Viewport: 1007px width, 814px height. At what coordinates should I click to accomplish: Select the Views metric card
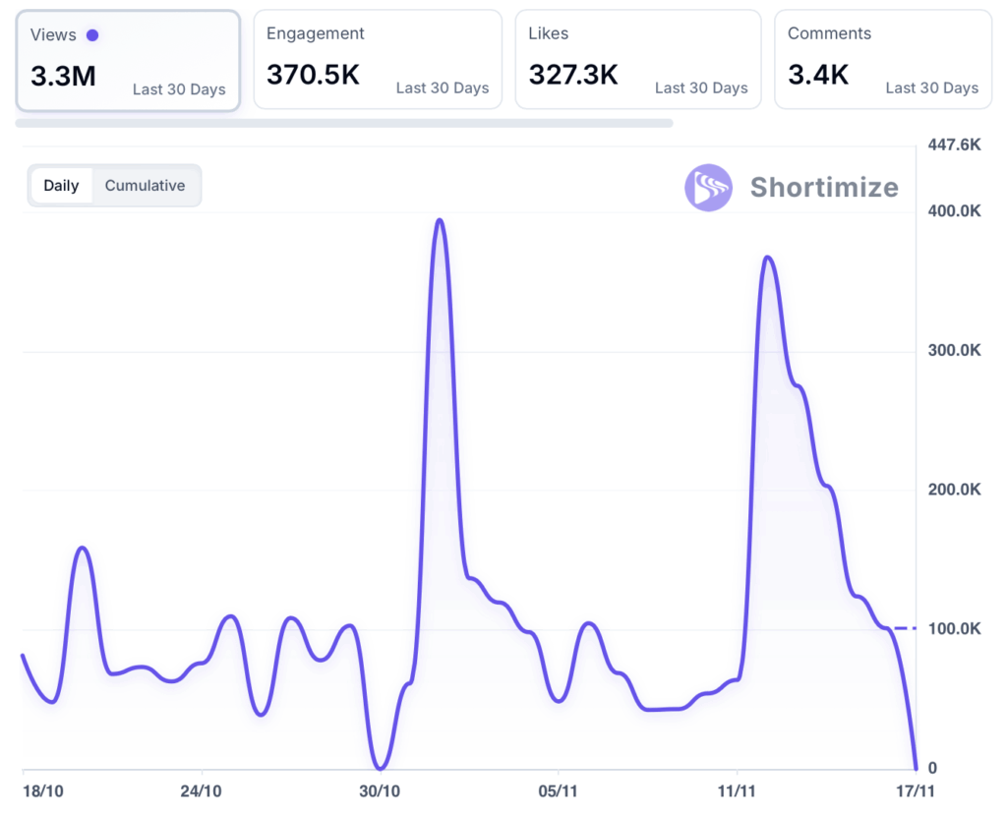128,61
